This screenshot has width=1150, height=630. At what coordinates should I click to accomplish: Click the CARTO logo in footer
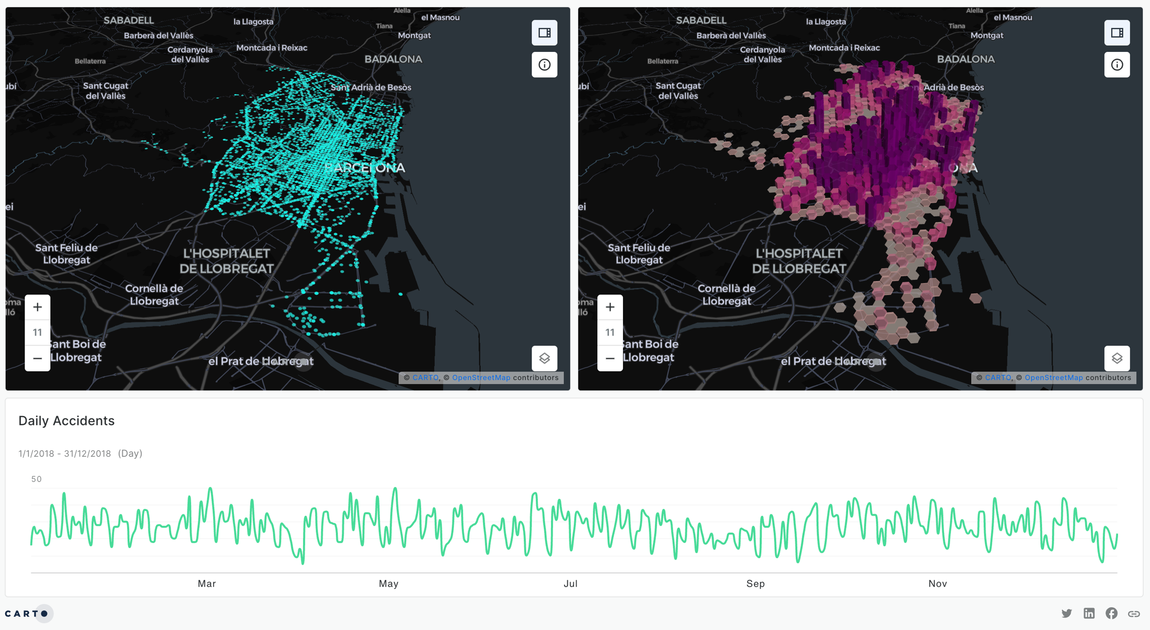click(x=27, y=614)
